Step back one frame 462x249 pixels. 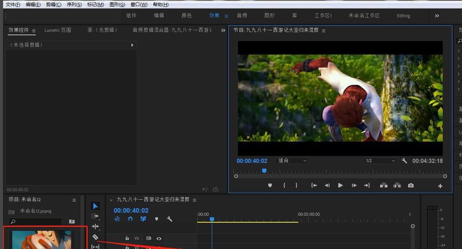[x=327, y=186]
